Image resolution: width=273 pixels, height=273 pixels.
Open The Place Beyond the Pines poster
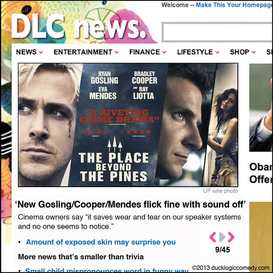(128, 125)
